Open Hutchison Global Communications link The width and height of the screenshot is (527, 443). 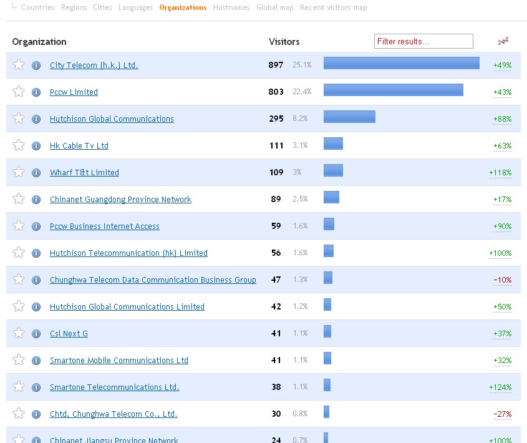(x=112, y=119)
